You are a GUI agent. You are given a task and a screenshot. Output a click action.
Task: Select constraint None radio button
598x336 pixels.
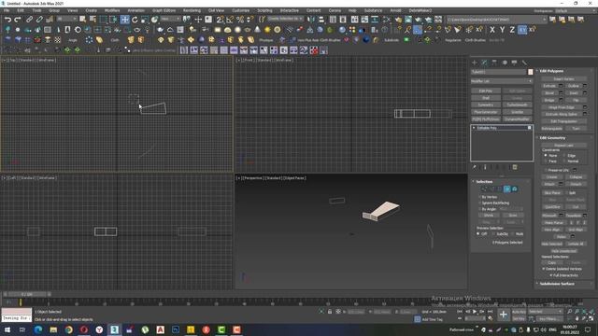pos(546,156)
